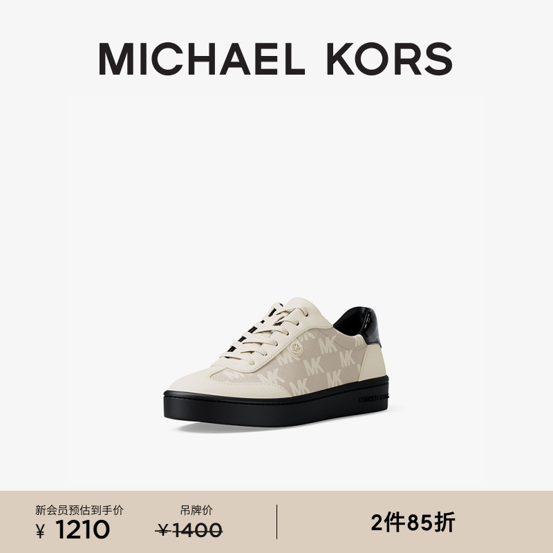Click the embossed Michael Kors text on the sole
This screenshot has height=553, width=553.
[373, 398]
